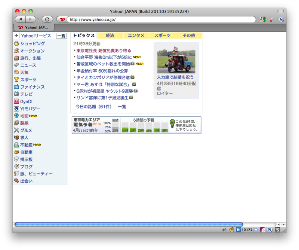Screen dimensions: 299x250
Task: Open 今日の話題（61件）link
Action: pyautogui.click(x=93, y=107)
